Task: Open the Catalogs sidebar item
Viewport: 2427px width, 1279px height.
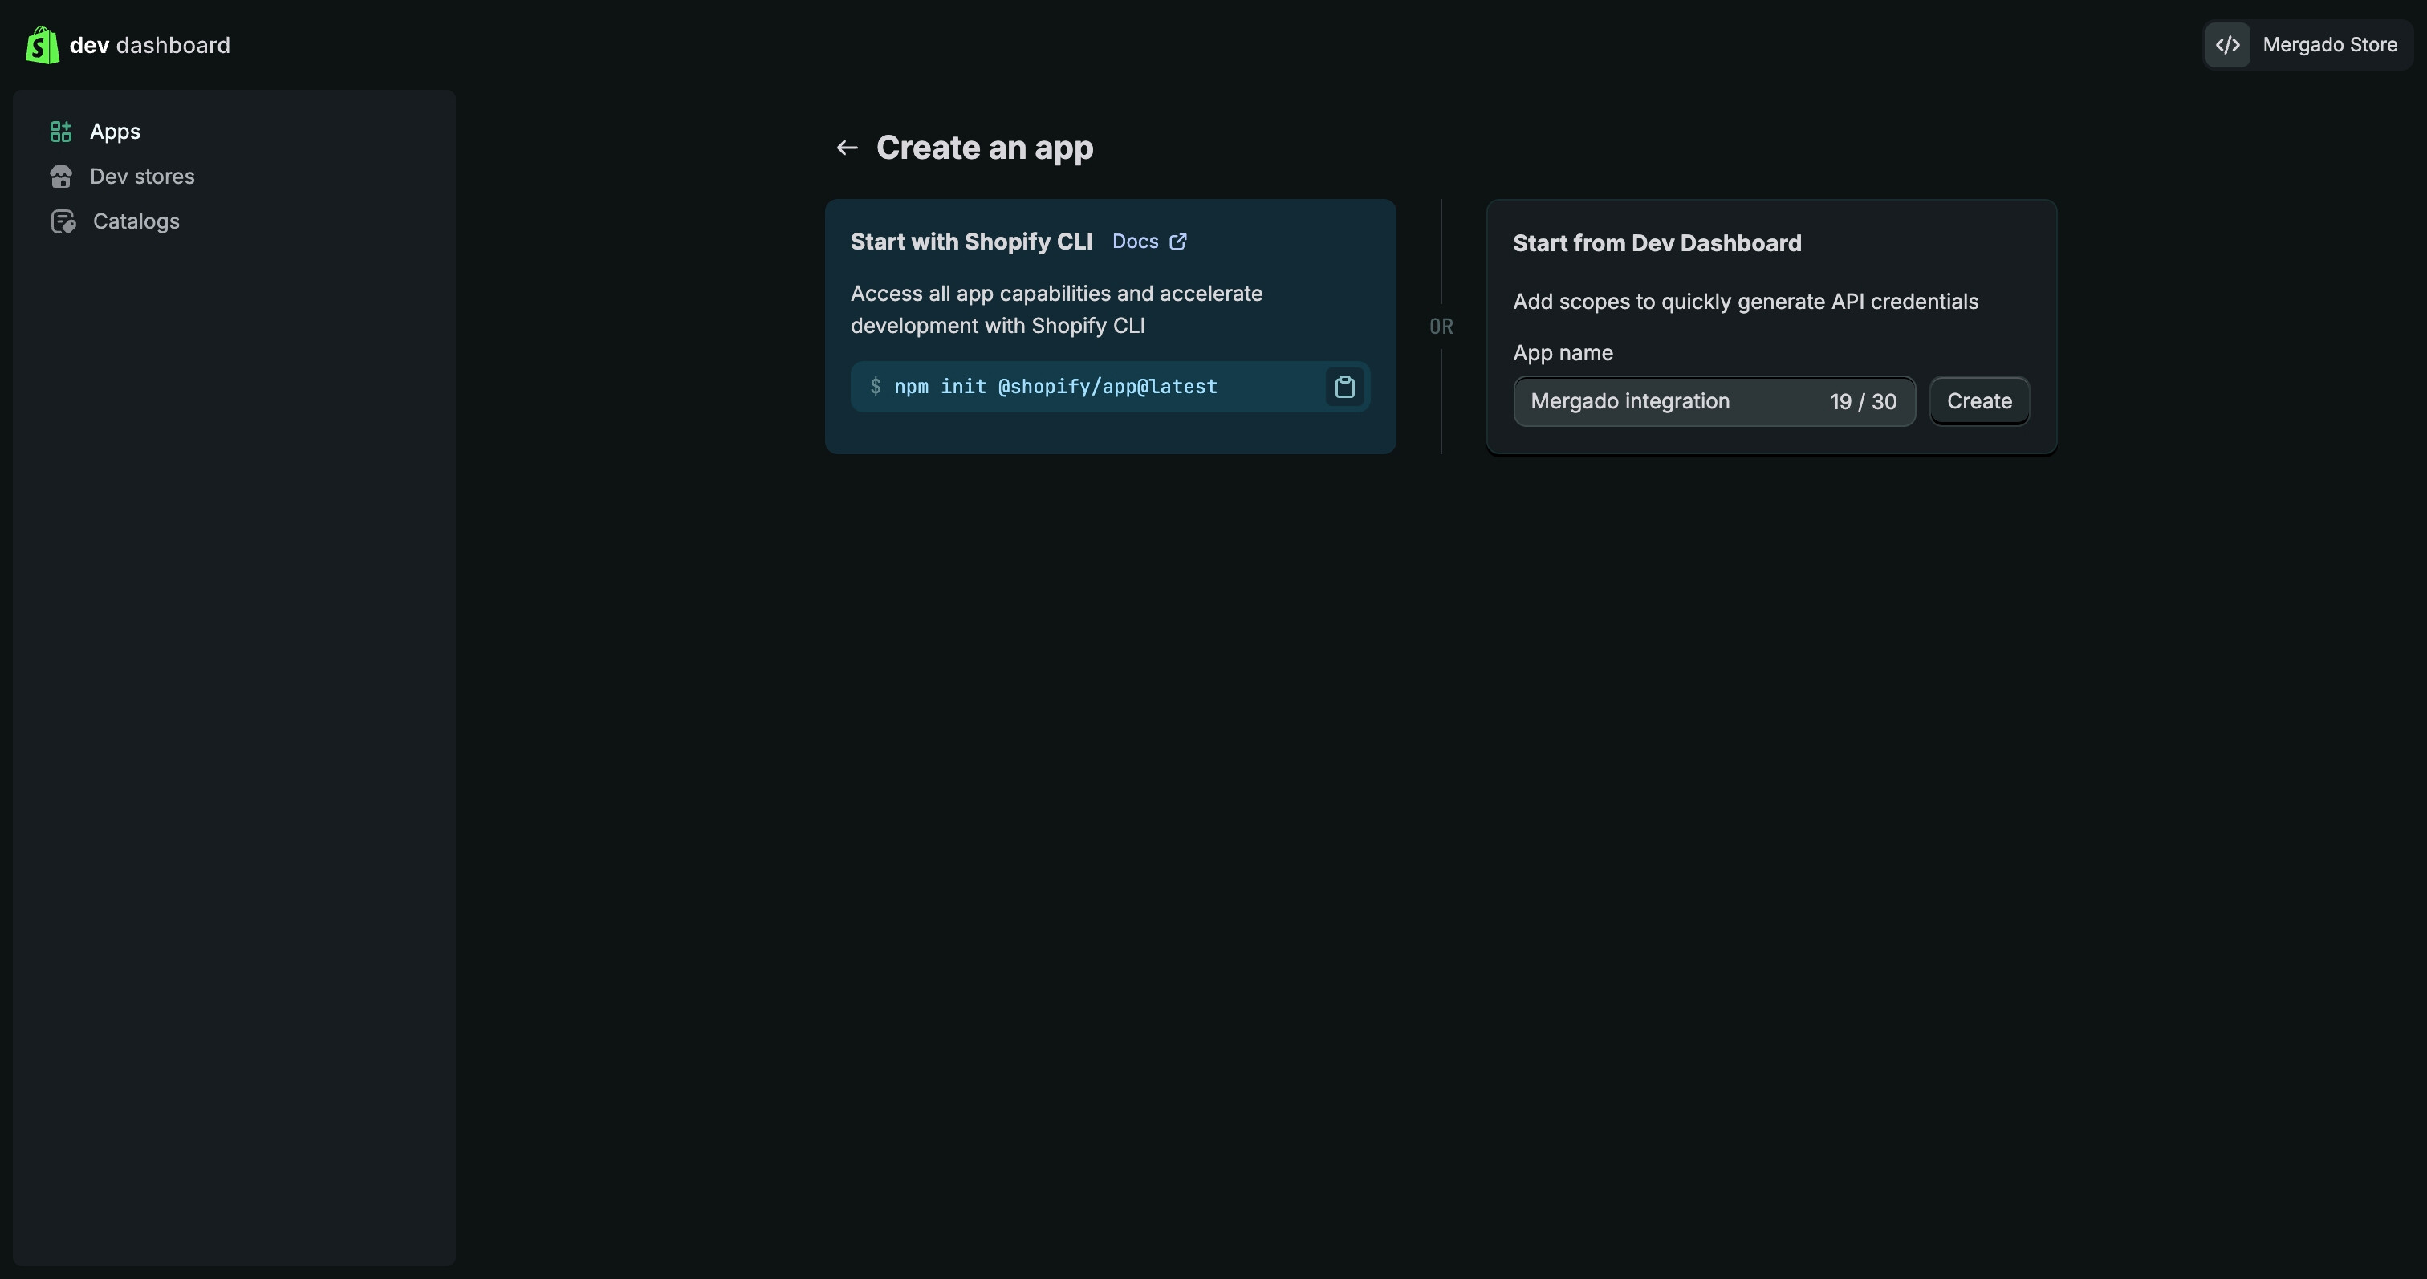Action: [x=136, y=222]
